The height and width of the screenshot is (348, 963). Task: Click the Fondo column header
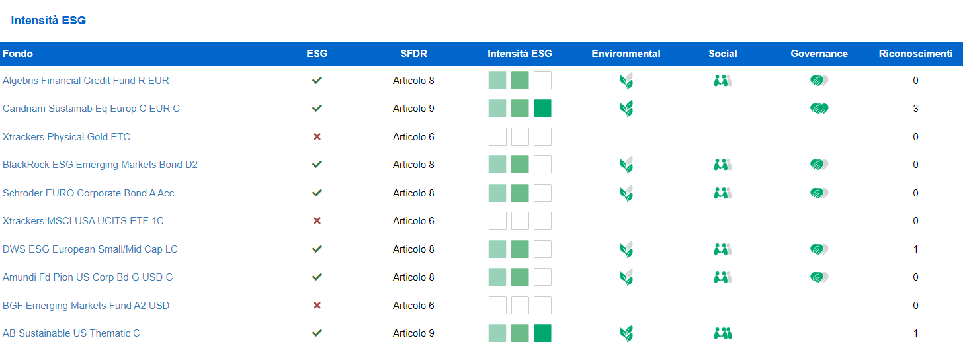click(x=18, y=54)
